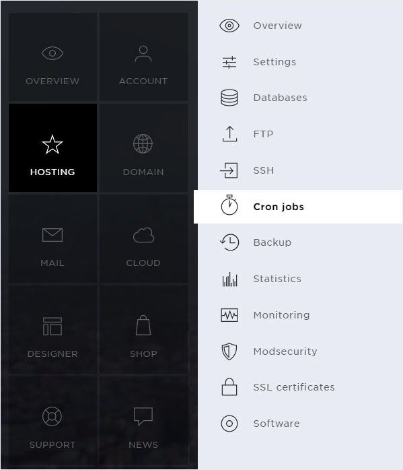Click the News speech bubble icon
This screenshot has width=403, height=470.
click(x=143, y=416)
